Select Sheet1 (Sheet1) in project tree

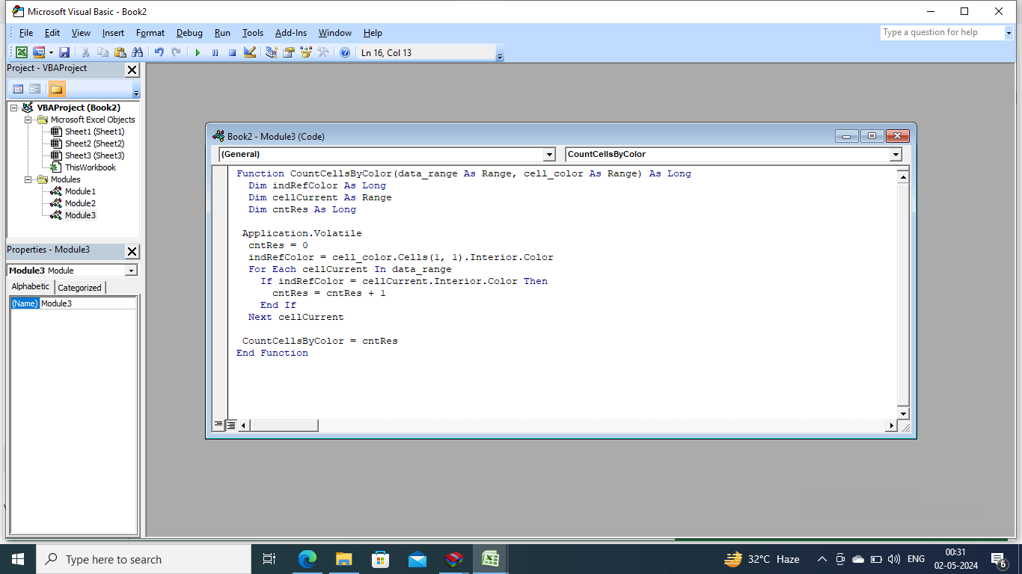pos(94,132)
